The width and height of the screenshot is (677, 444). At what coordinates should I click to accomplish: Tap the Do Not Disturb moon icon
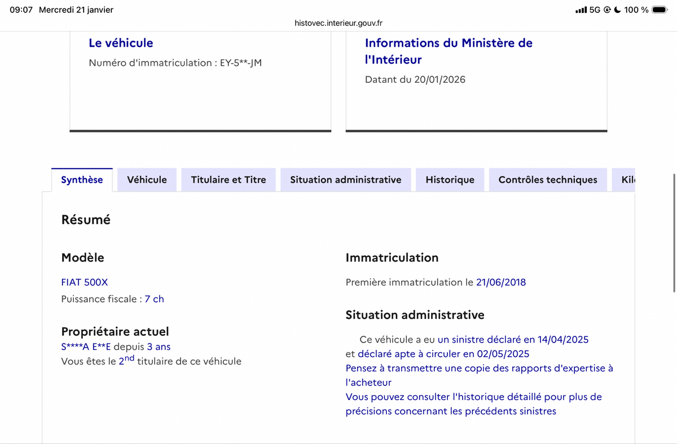point(618,10)
